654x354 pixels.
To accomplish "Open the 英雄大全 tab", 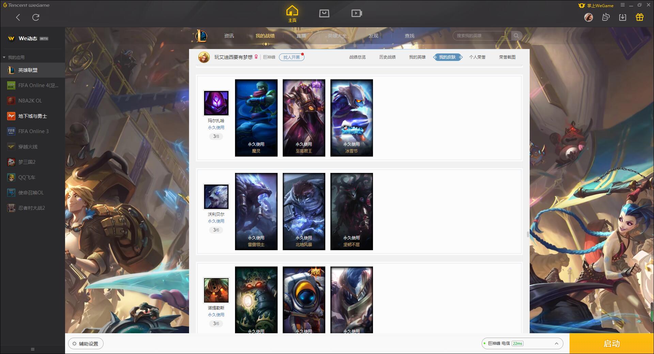I will tap(337, 36).
